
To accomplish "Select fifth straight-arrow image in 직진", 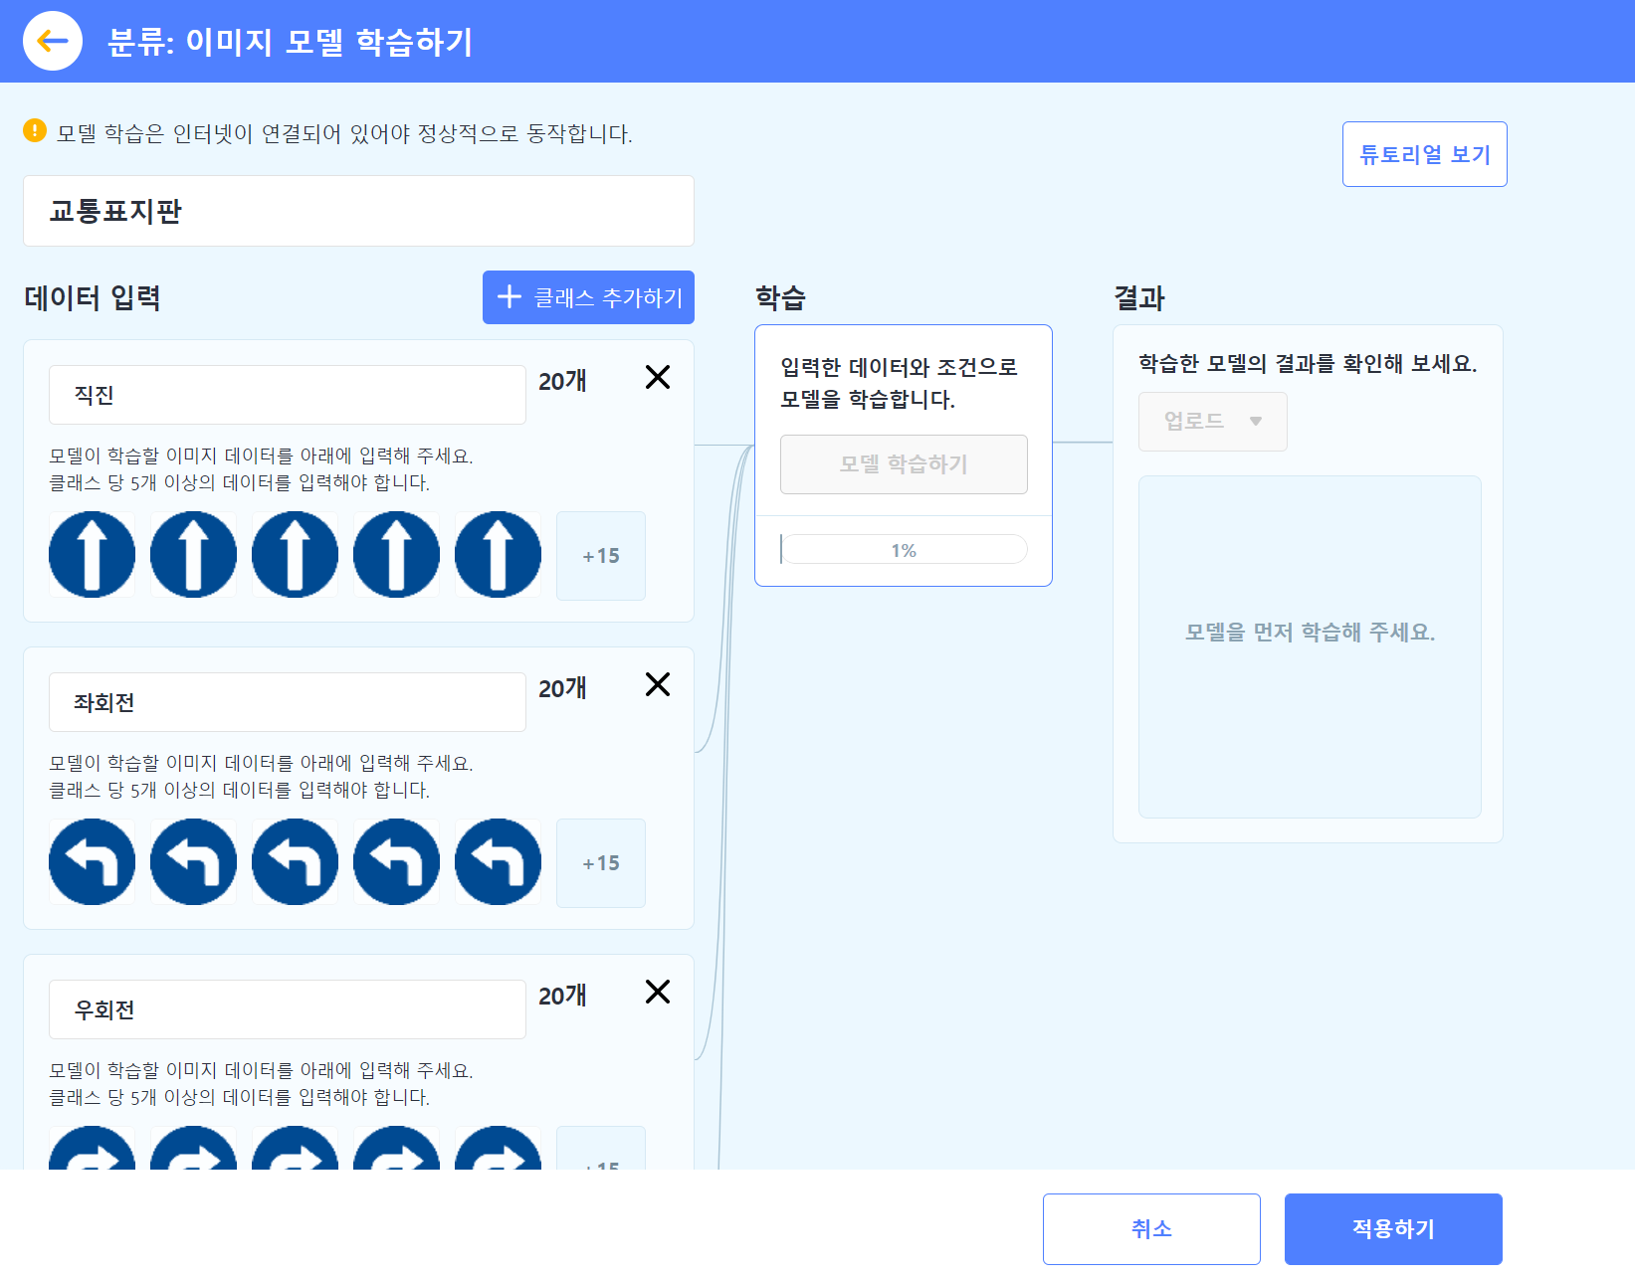I will coord(499,555).
